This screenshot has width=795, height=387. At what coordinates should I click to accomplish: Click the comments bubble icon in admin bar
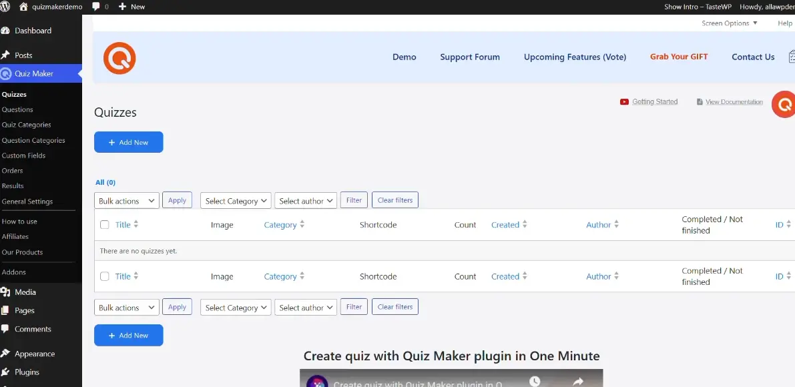(x=96, y=7)
